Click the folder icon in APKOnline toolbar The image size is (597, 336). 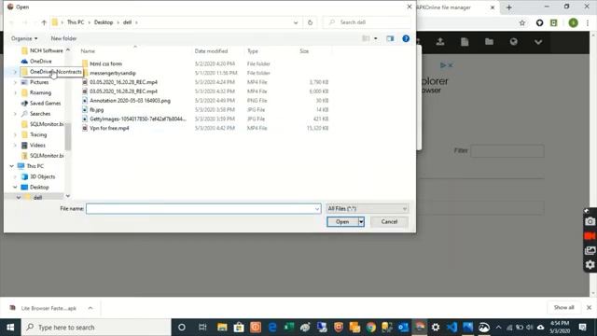(x=489, y=41)
